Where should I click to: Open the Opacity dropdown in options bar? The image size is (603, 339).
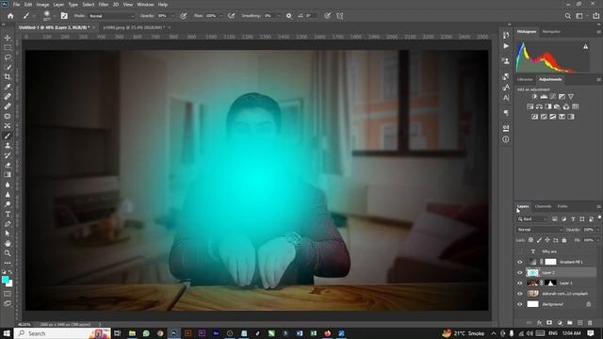(x=172, y=16)
